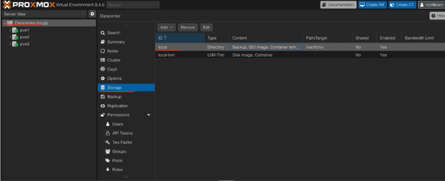
Task: Click the Help question-mark icon
Action: (x=433, y=16)
